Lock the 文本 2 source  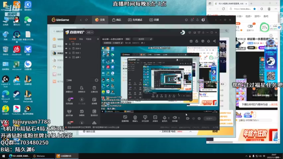pos(70,44)
